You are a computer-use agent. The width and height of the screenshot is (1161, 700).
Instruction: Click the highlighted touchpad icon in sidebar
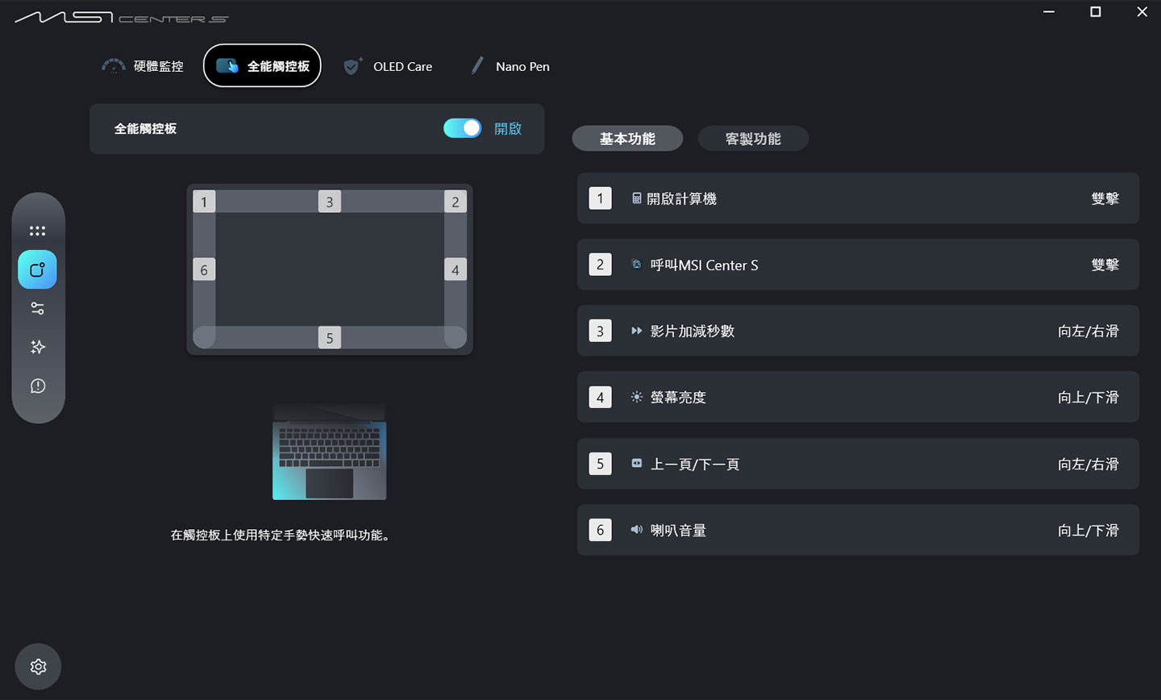(x=37, y=269)
